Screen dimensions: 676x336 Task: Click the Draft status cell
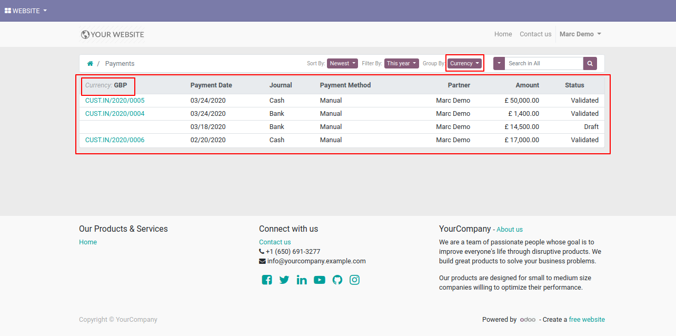click(x=591, y=127)
